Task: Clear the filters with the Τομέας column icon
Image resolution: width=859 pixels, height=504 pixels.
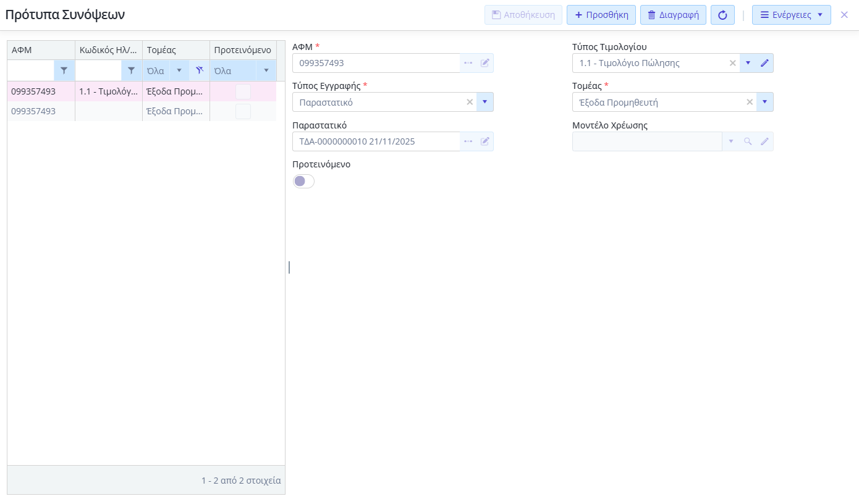Action: pos(199,70)
